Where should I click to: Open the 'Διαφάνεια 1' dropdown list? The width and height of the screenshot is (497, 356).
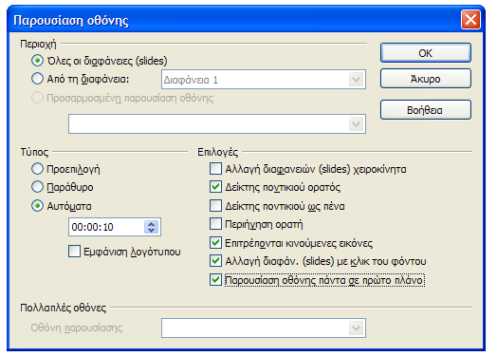click(x=356, y=80)
